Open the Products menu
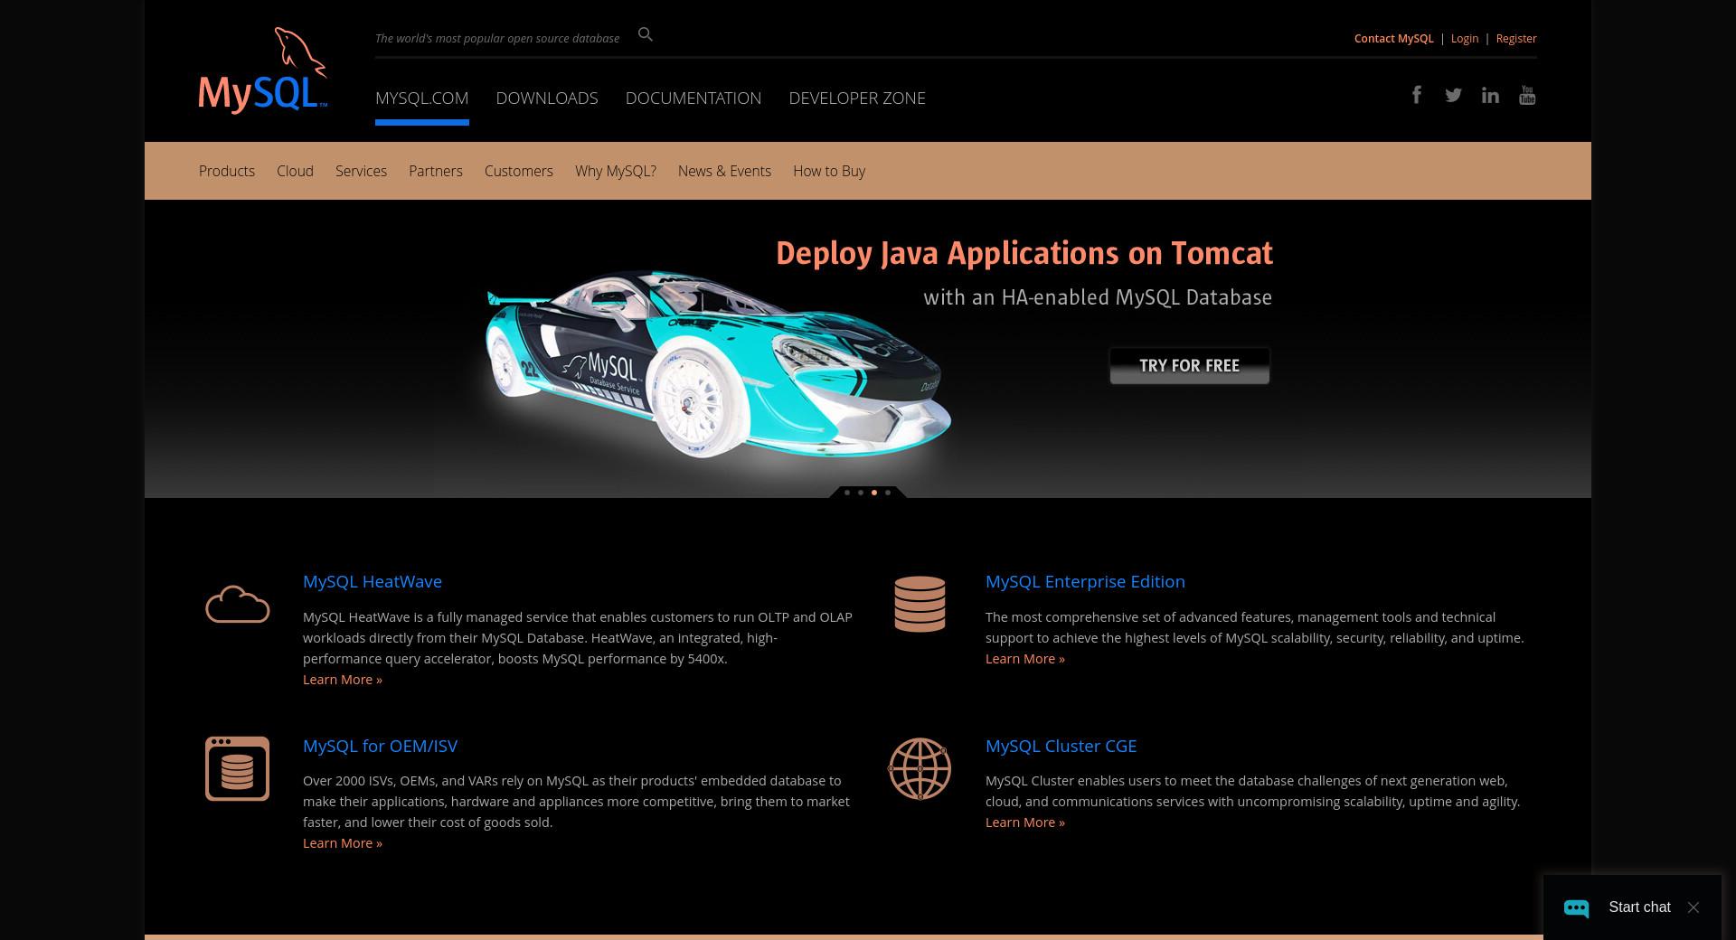The image size is (1736, 940). (x=227, y=171)
